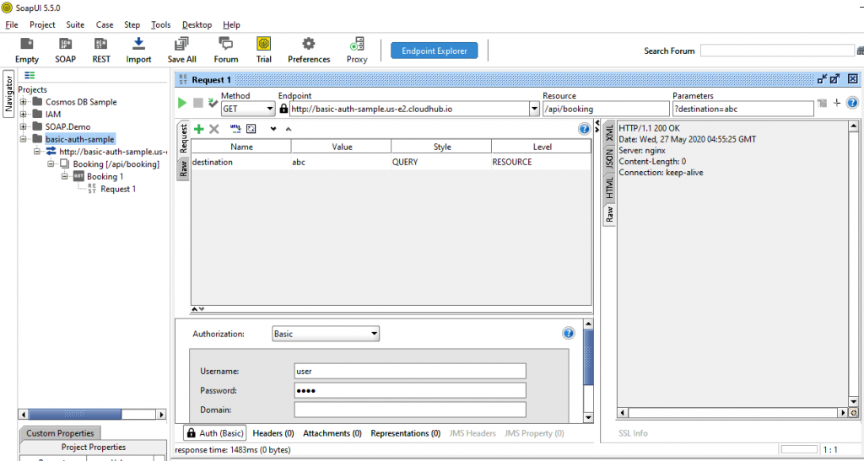This screenshot has width=864, height=461.
Task: Expand the SOAP.Demo project node
Action: [x=23, y=126]
